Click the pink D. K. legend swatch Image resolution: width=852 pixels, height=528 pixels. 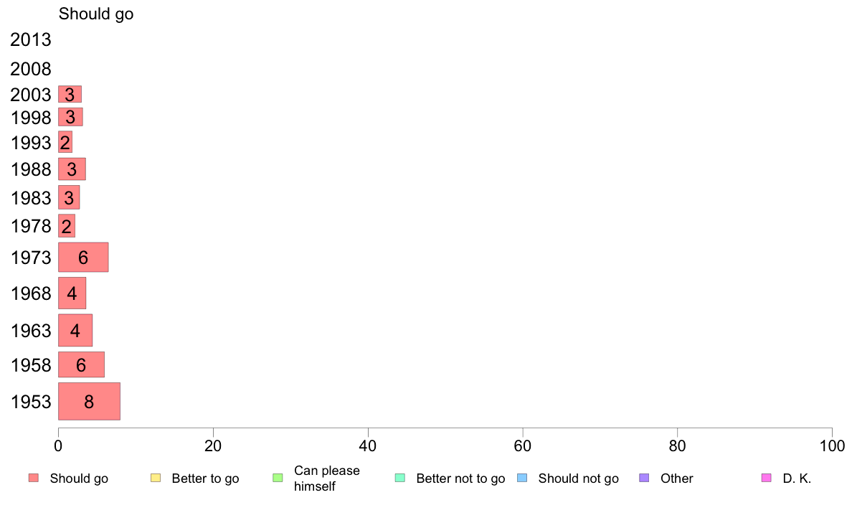[767, 478]
